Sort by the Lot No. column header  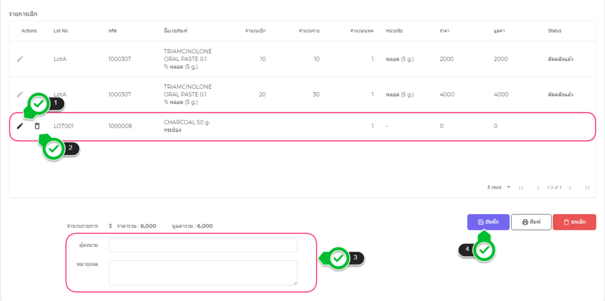coord(61,31)
